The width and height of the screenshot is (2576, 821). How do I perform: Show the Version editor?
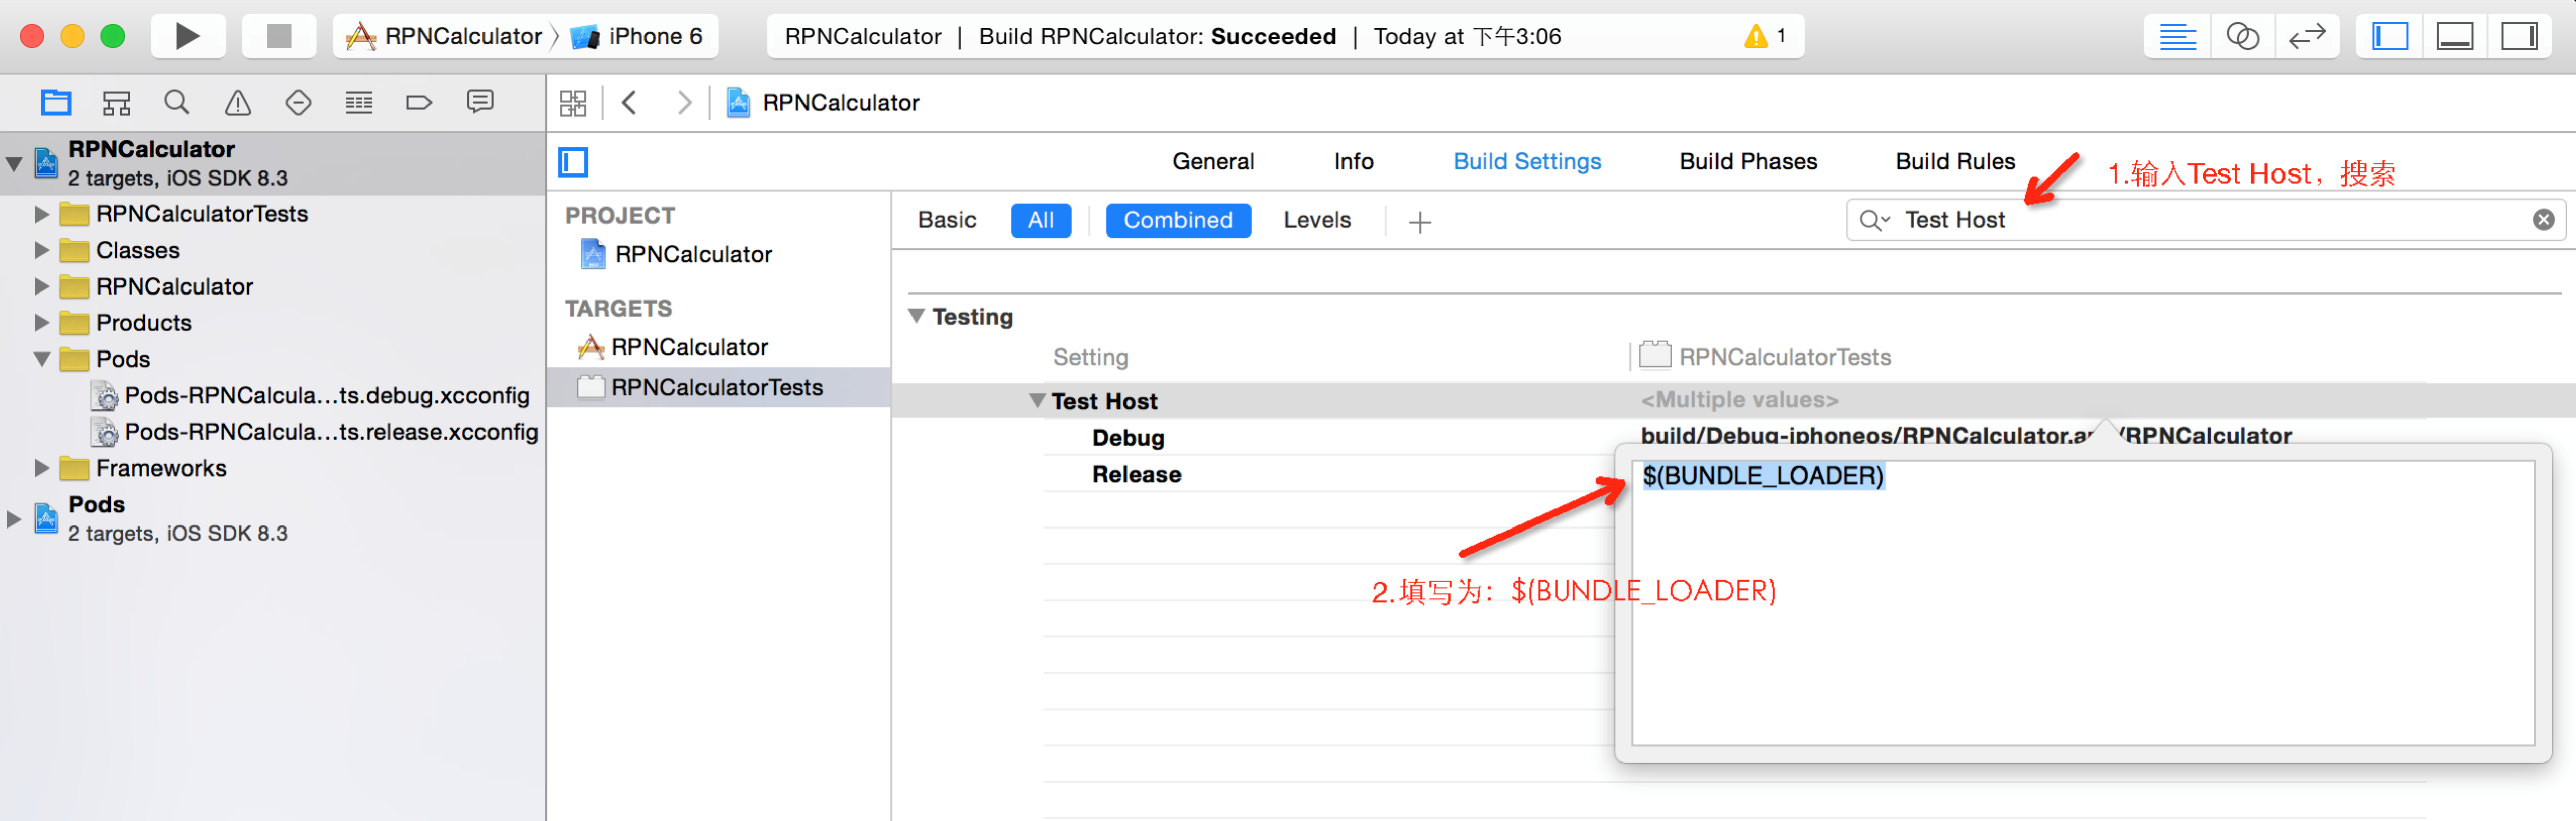tap(2306, 37)
